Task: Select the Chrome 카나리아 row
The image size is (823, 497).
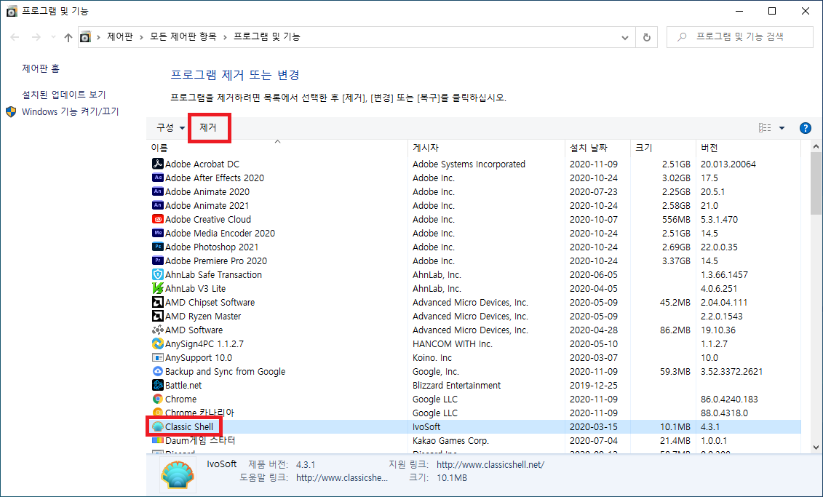Action: click(474, 413)
